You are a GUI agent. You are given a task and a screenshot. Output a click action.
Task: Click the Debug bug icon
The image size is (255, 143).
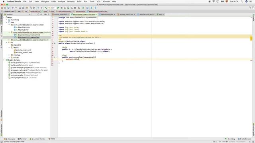[x=62, y=8]
